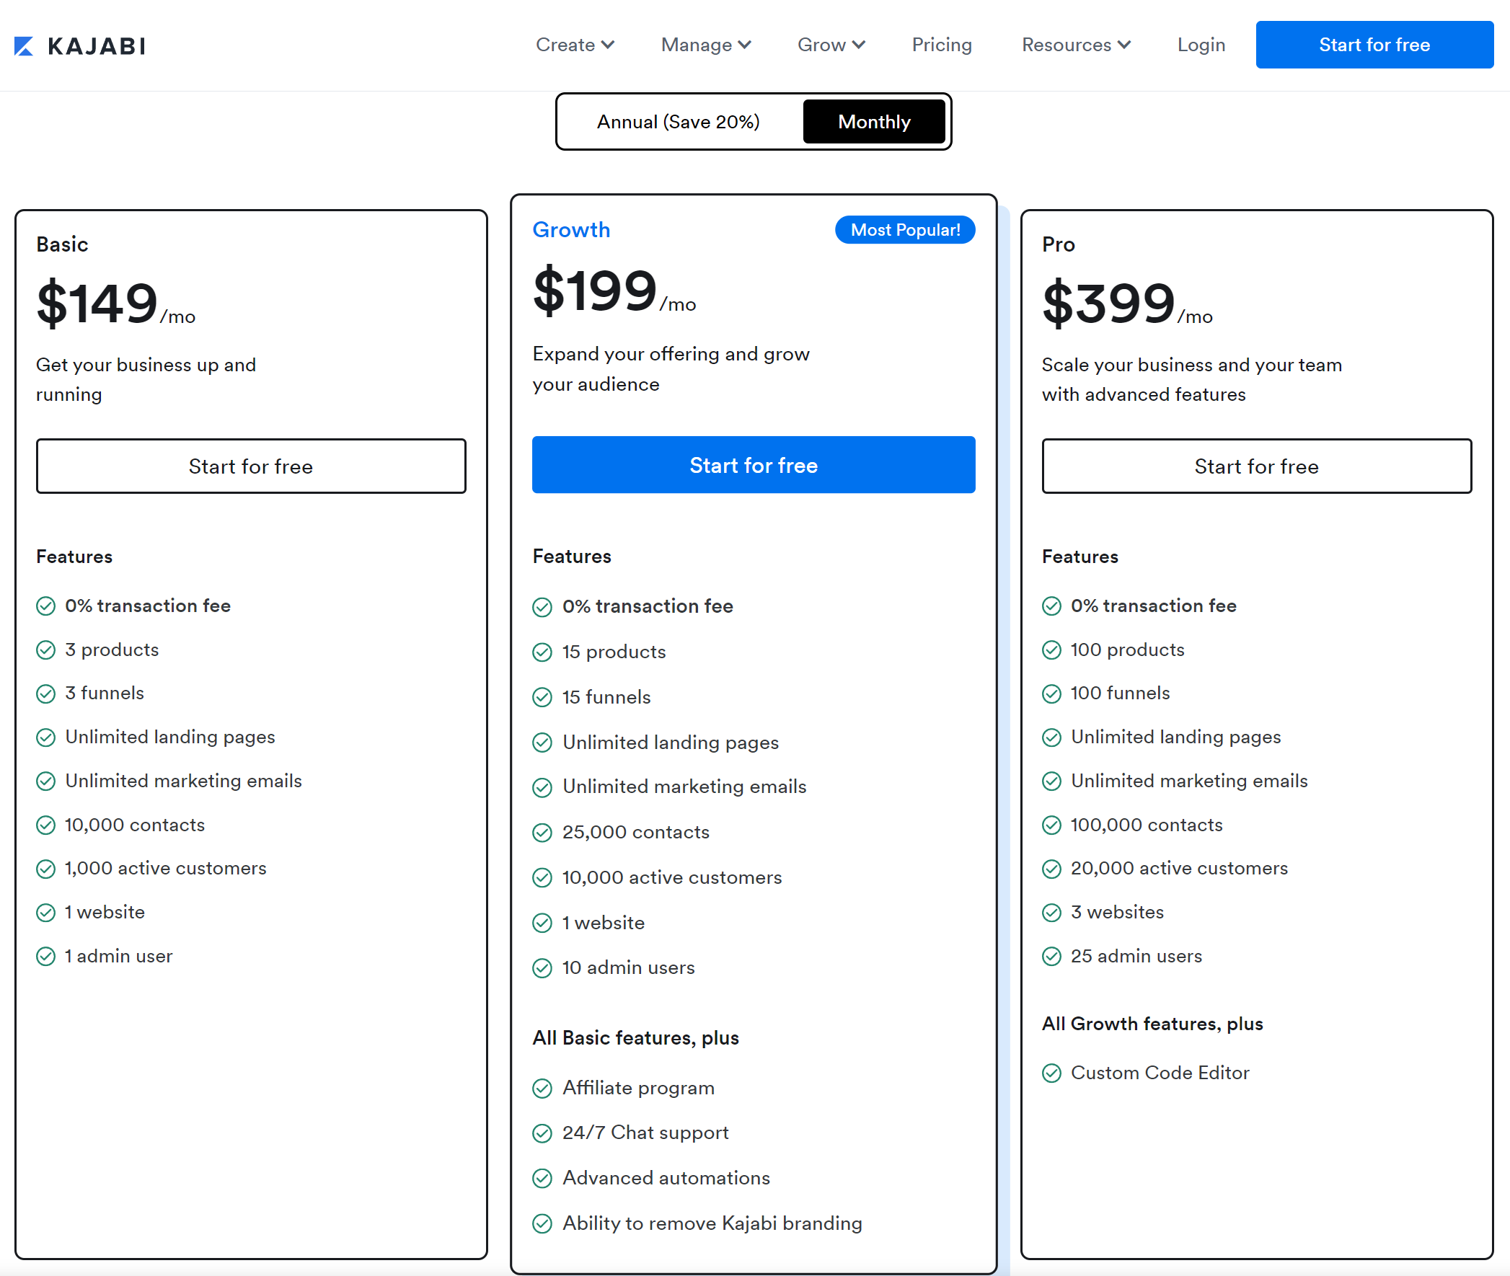Click checkmark icon beside Custom Code Editor

tap(1051, 1073)
